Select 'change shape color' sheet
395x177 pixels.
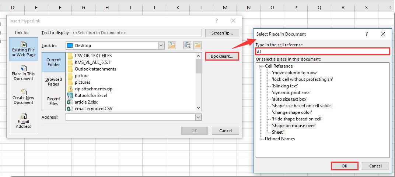pyautogui.click(x=292, y=112)
